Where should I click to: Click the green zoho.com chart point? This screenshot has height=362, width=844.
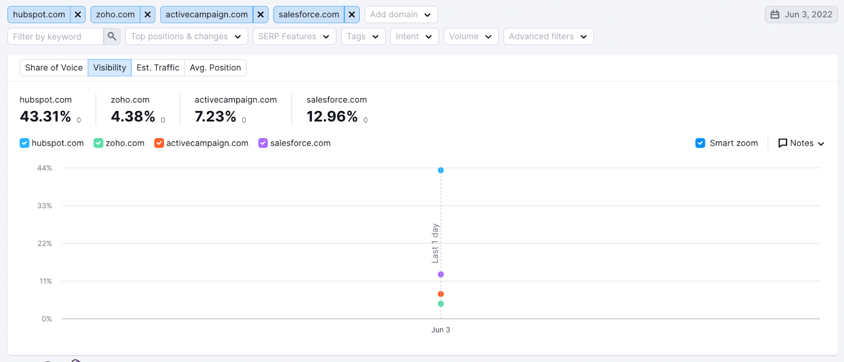coord(441,304)
